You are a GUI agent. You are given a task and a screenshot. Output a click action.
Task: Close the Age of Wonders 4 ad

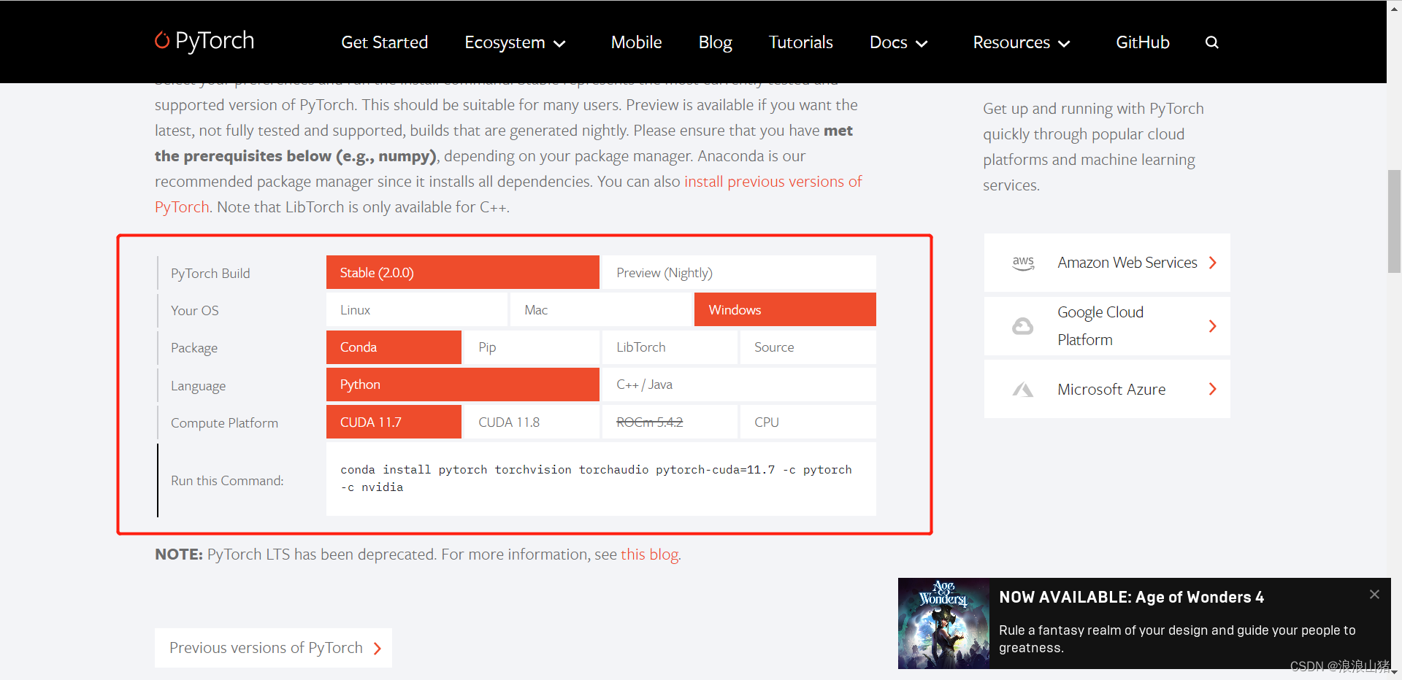[x=1374, y=595]
